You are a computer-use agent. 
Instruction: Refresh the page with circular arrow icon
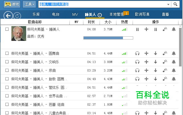(17, 16)
